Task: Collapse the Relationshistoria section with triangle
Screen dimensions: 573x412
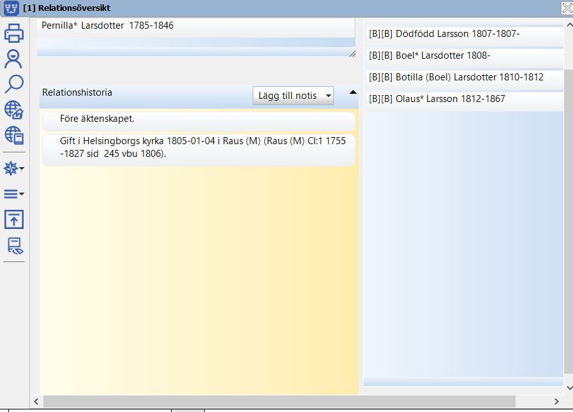Action: point(353,92)
